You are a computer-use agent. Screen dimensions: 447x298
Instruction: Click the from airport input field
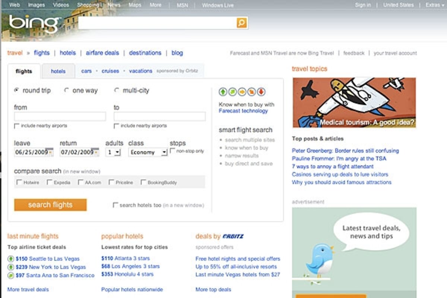60,116
